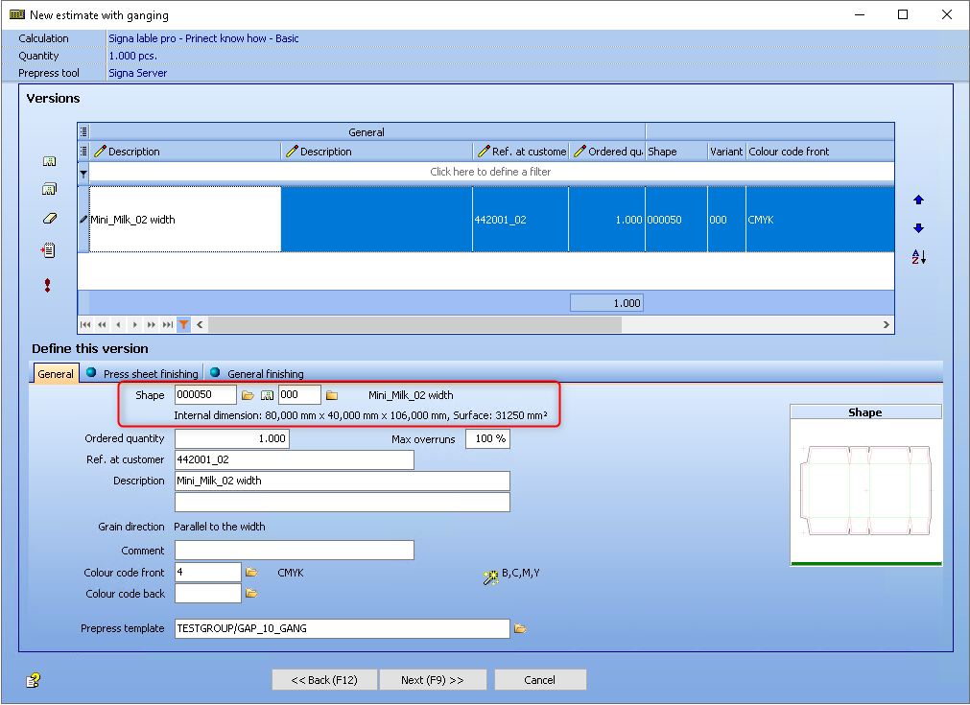Click shape editor icon after Shape folder
Viewport: 970px width, 705px height.
pyautogui.click(x=268, y=395)
